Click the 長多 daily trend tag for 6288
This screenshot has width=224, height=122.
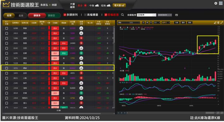point(55,28)
